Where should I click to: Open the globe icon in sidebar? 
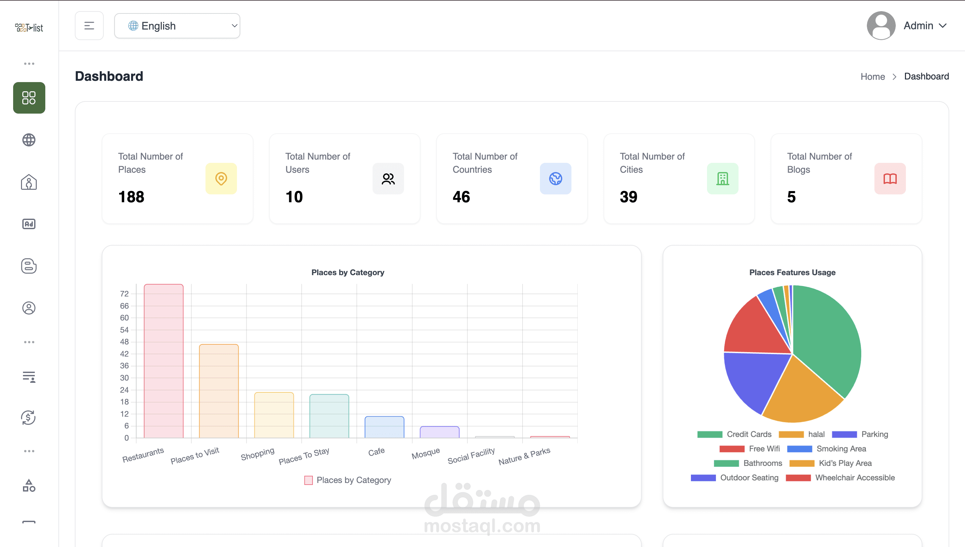click(x=29, y=140)
